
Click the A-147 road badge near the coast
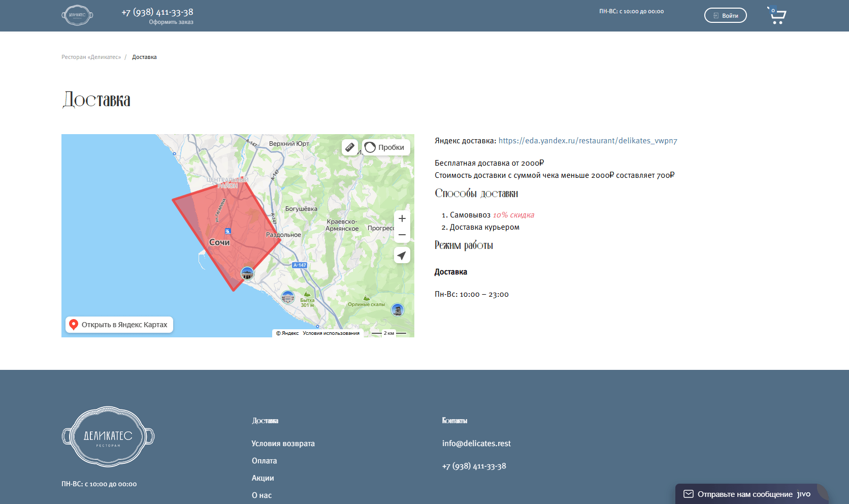click(300, 265)
